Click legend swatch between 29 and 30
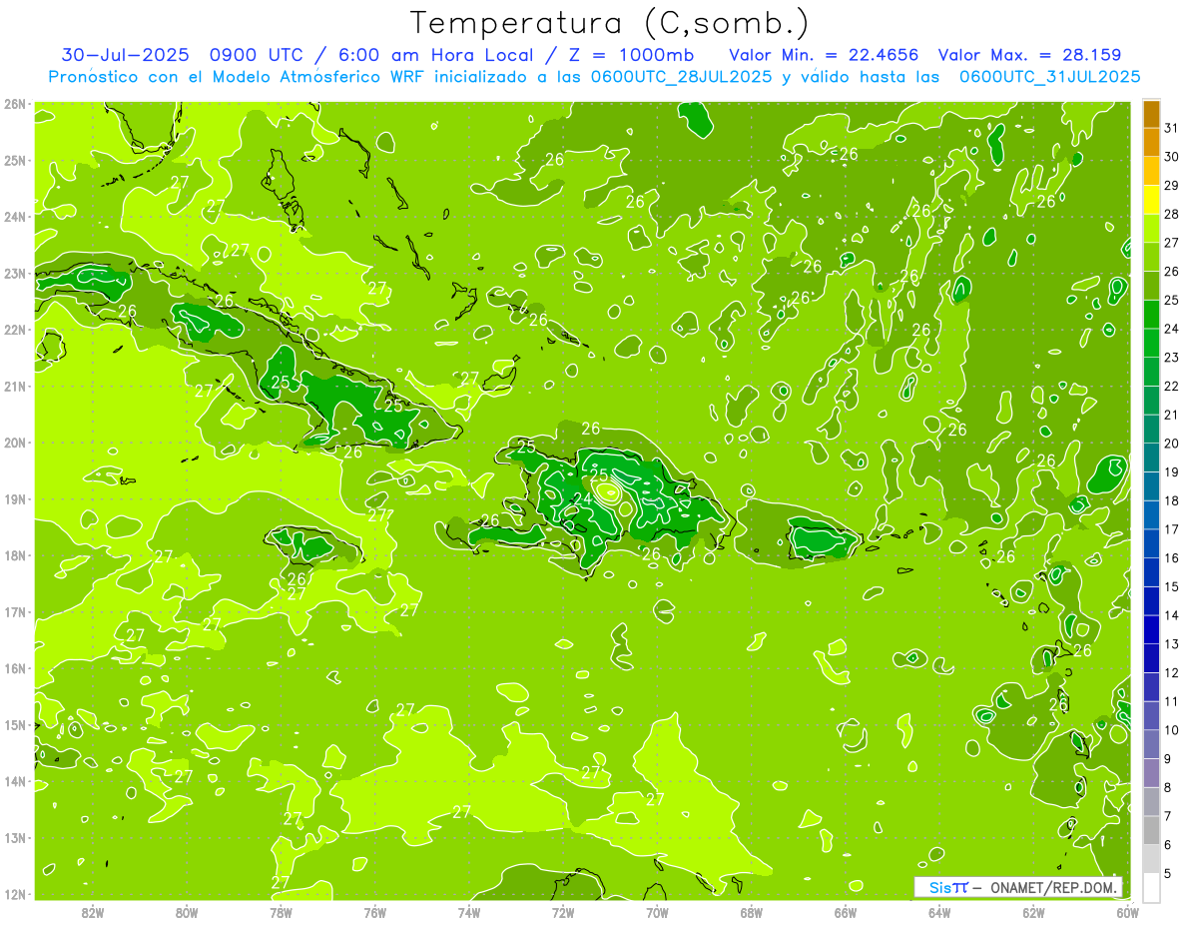This screenshot has height=926, width=1198. click(x=1151, y=171)
